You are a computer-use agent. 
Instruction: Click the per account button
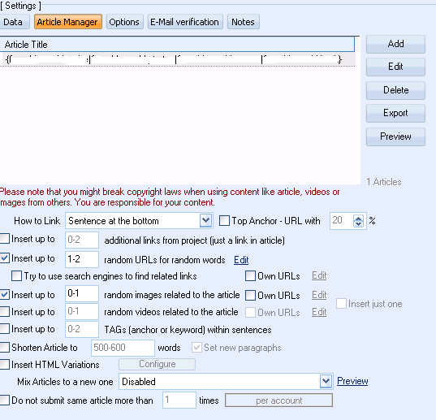tap(278, 401)
